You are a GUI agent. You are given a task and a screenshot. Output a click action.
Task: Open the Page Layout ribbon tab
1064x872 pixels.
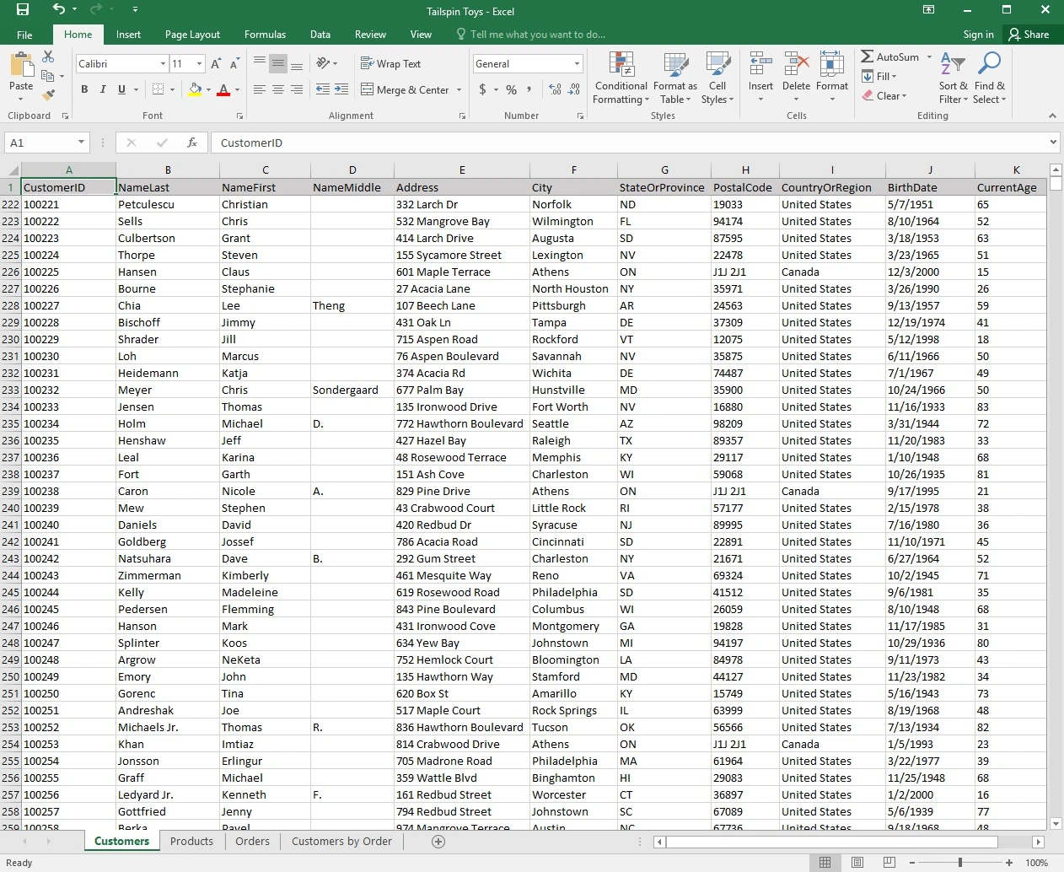(x=192, y=35)
